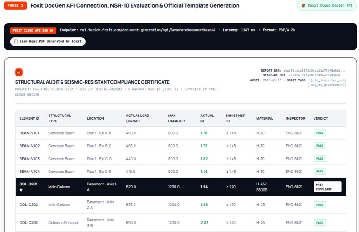Click PASS verdict badge for BEAM-V104

point(320,171)
